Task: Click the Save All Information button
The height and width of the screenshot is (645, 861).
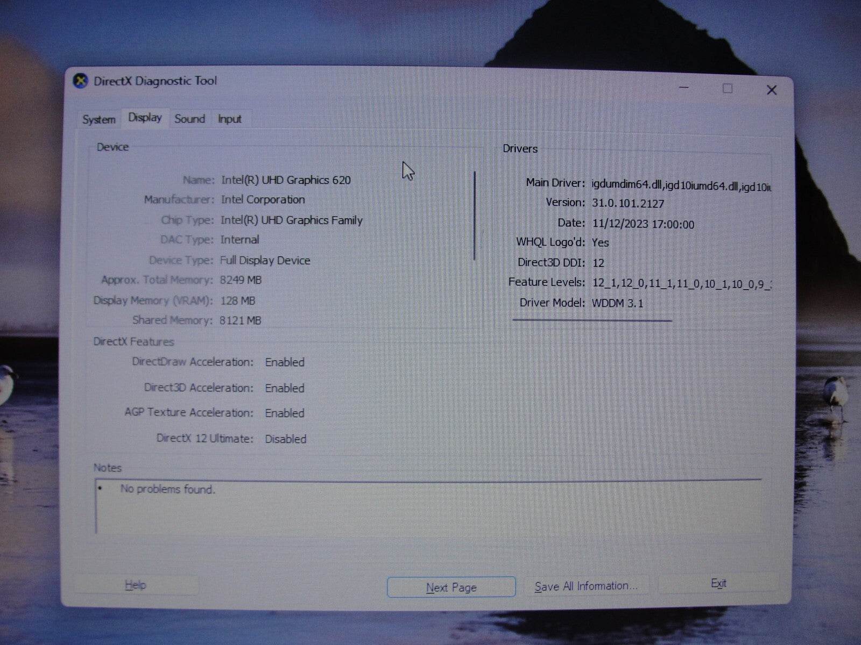Action: pos(587,586)
